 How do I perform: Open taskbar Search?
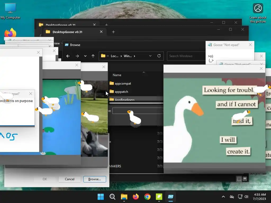pyautogui.click(x=112, y=197)
